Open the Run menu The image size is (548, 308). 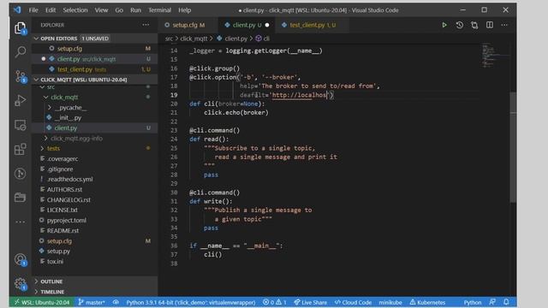(135, 10)
